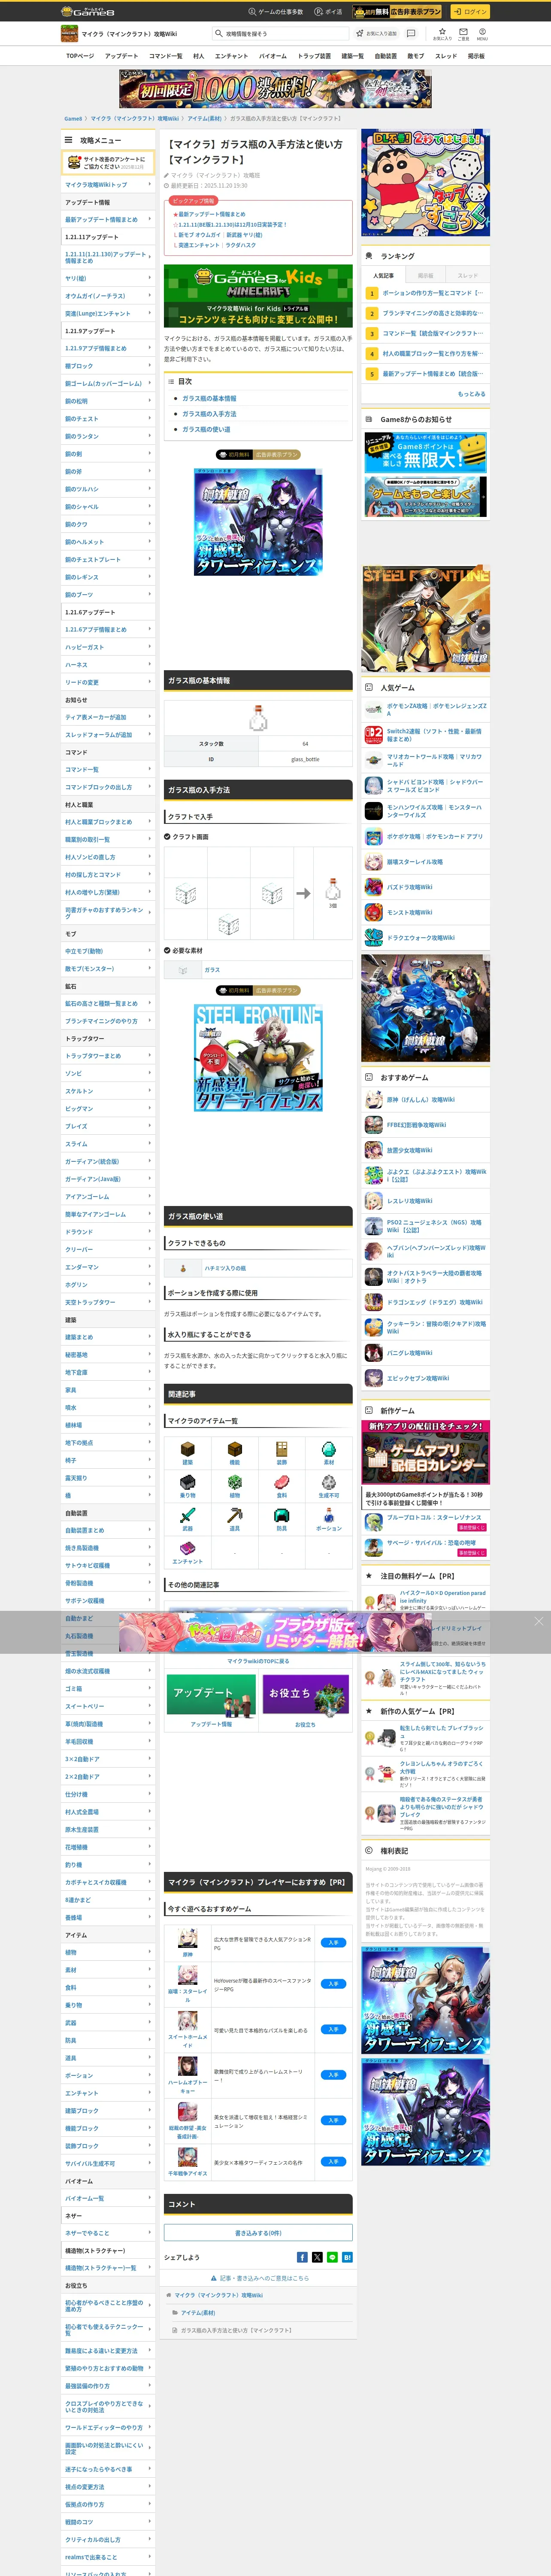Viewport: 551px width, 2576px height.
Task: Open the MENU hamburger icon in the header
Action: pyautogui.click(x=482, y=33)
